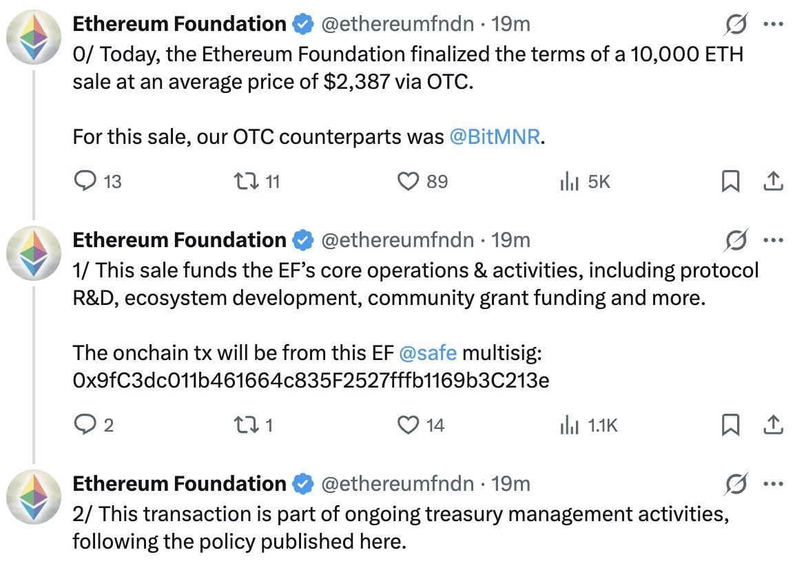
Task: Open Ethereum Foundation name on third tweet
Action: pos(179,484)
